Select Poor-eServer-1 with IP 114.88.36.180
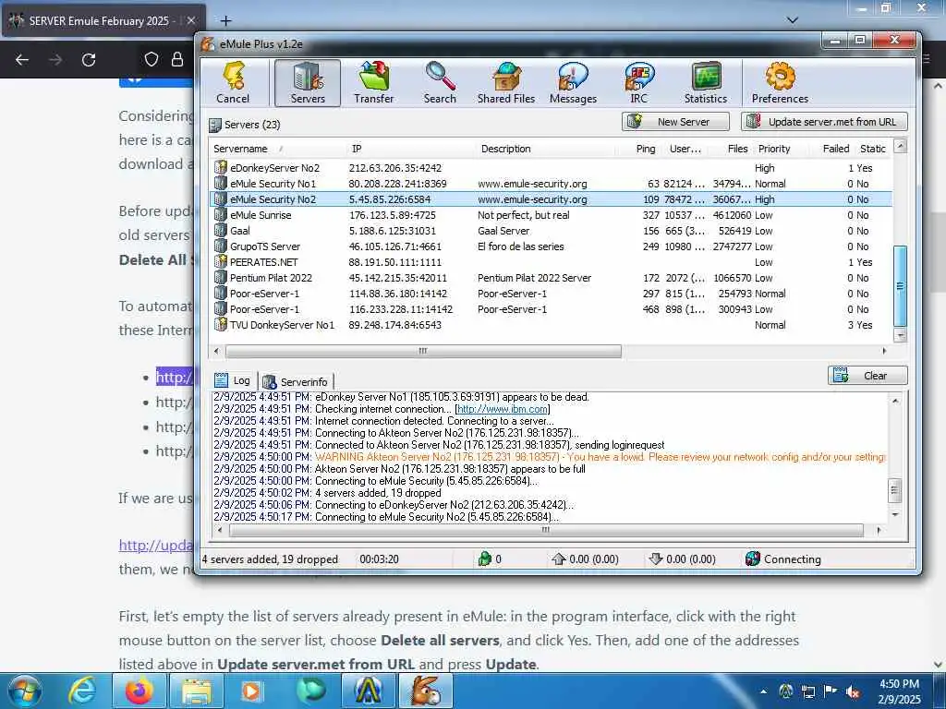Screen dimensions: 946x709 551,294
